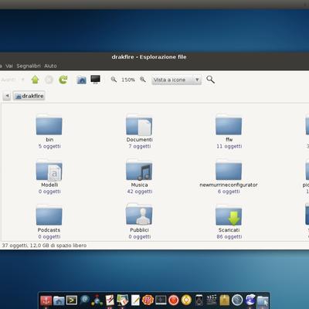Open the home folder from the dock

coord(59,301)
